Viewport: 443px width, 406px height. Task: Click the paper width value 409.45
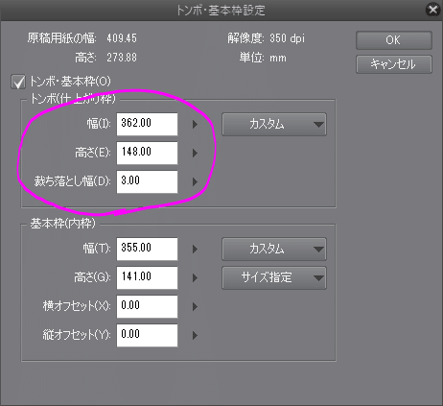(x=122, y=38)
